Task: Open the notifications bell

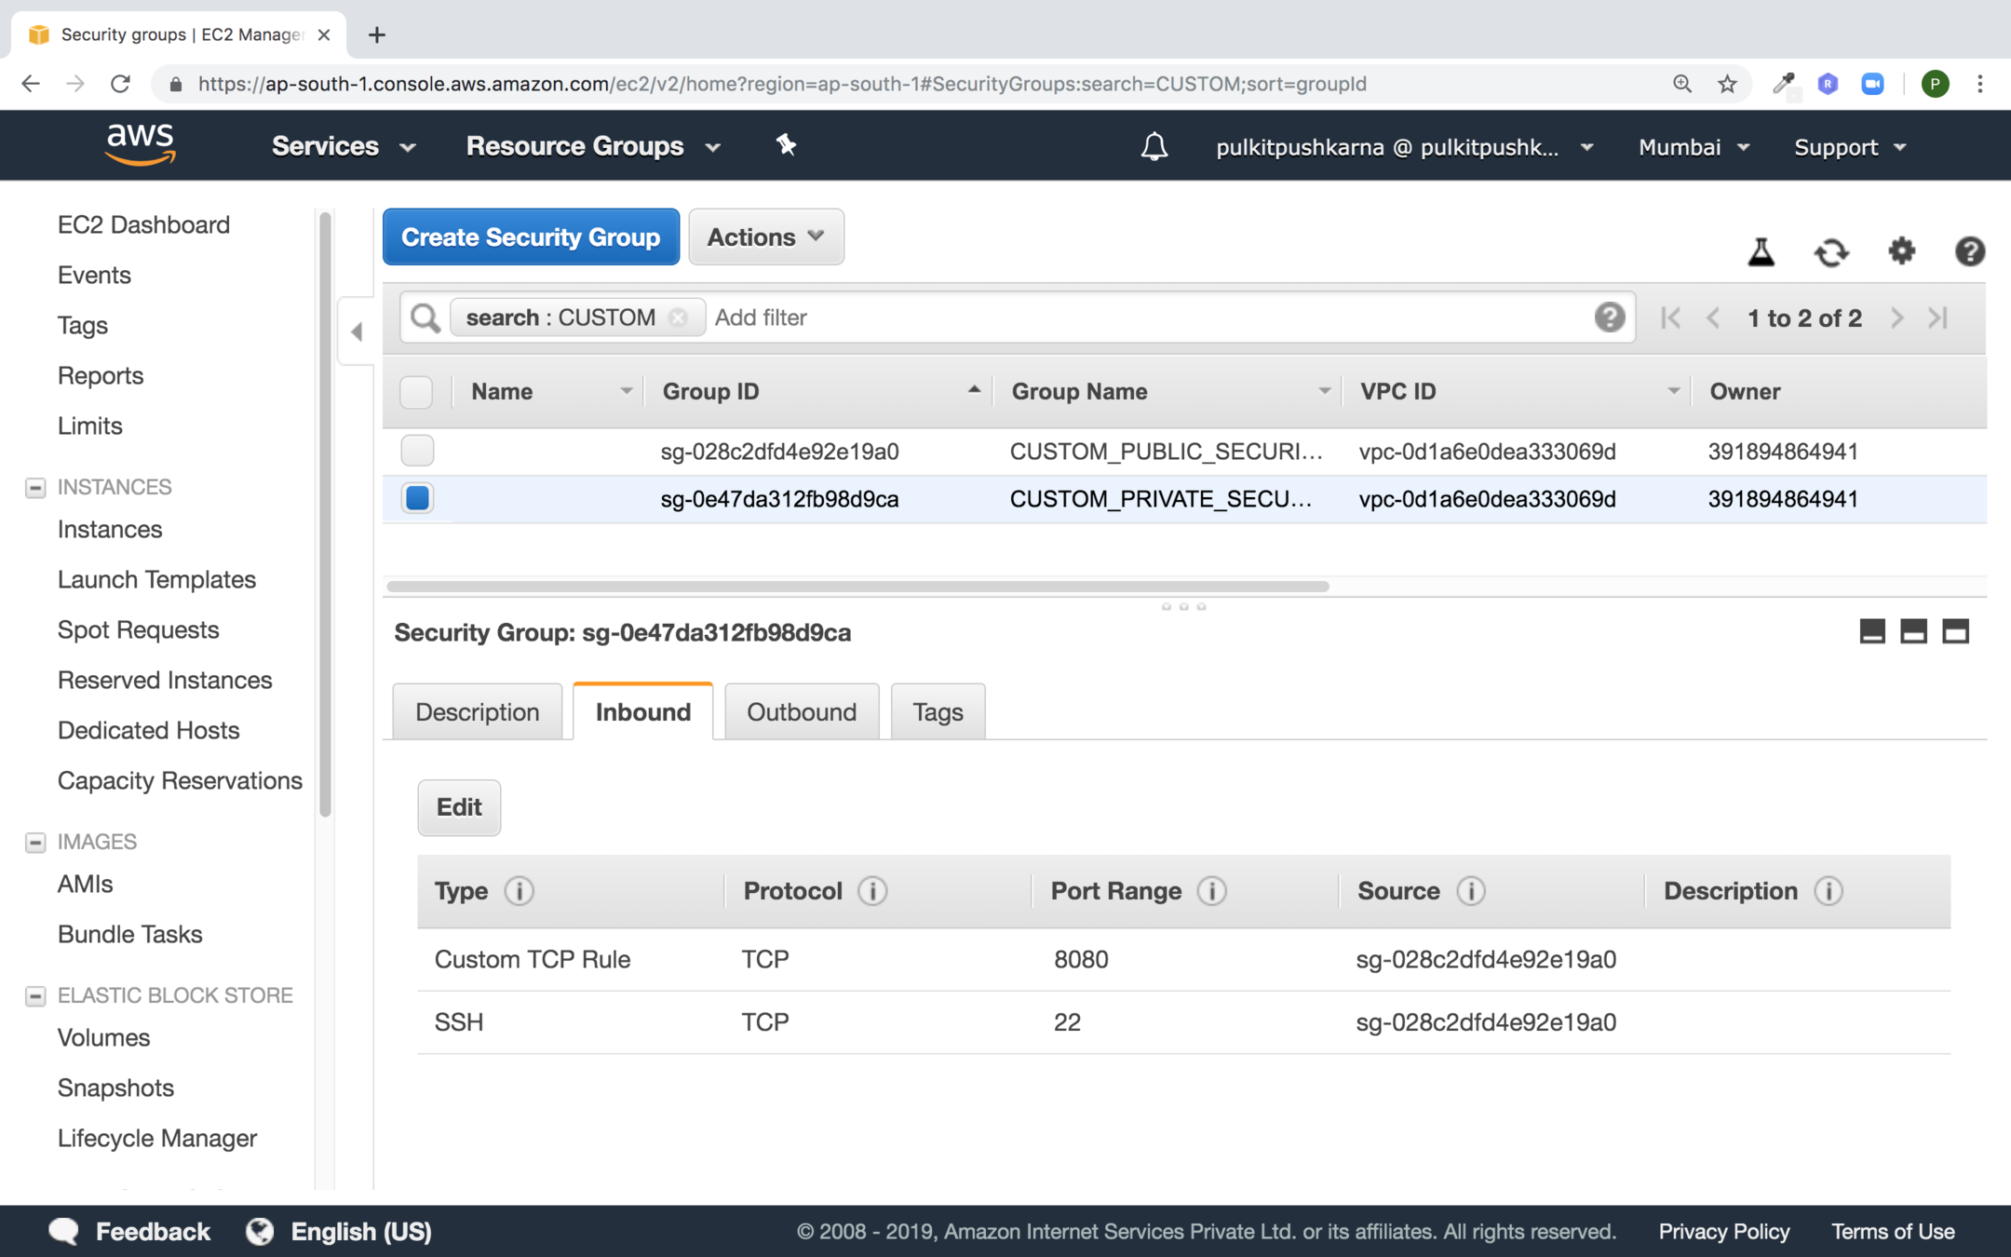Action: pos(1154,146)
